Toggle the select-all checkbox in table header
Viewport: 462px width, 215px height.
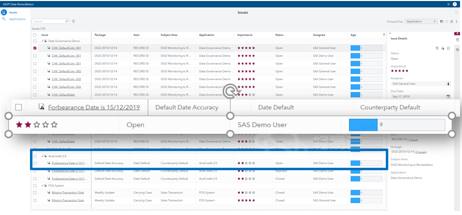click(x=35, y=35)
